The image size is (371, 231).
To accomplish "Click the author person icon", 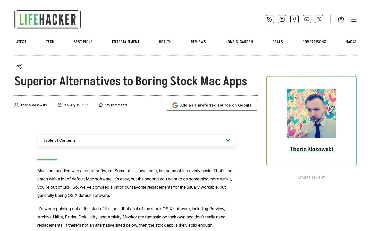I will (x=16, y=105).
